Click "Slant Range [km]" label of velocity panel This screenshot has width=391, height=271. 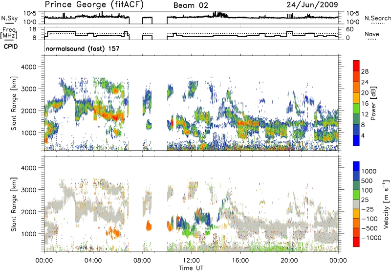pos(14,204)
